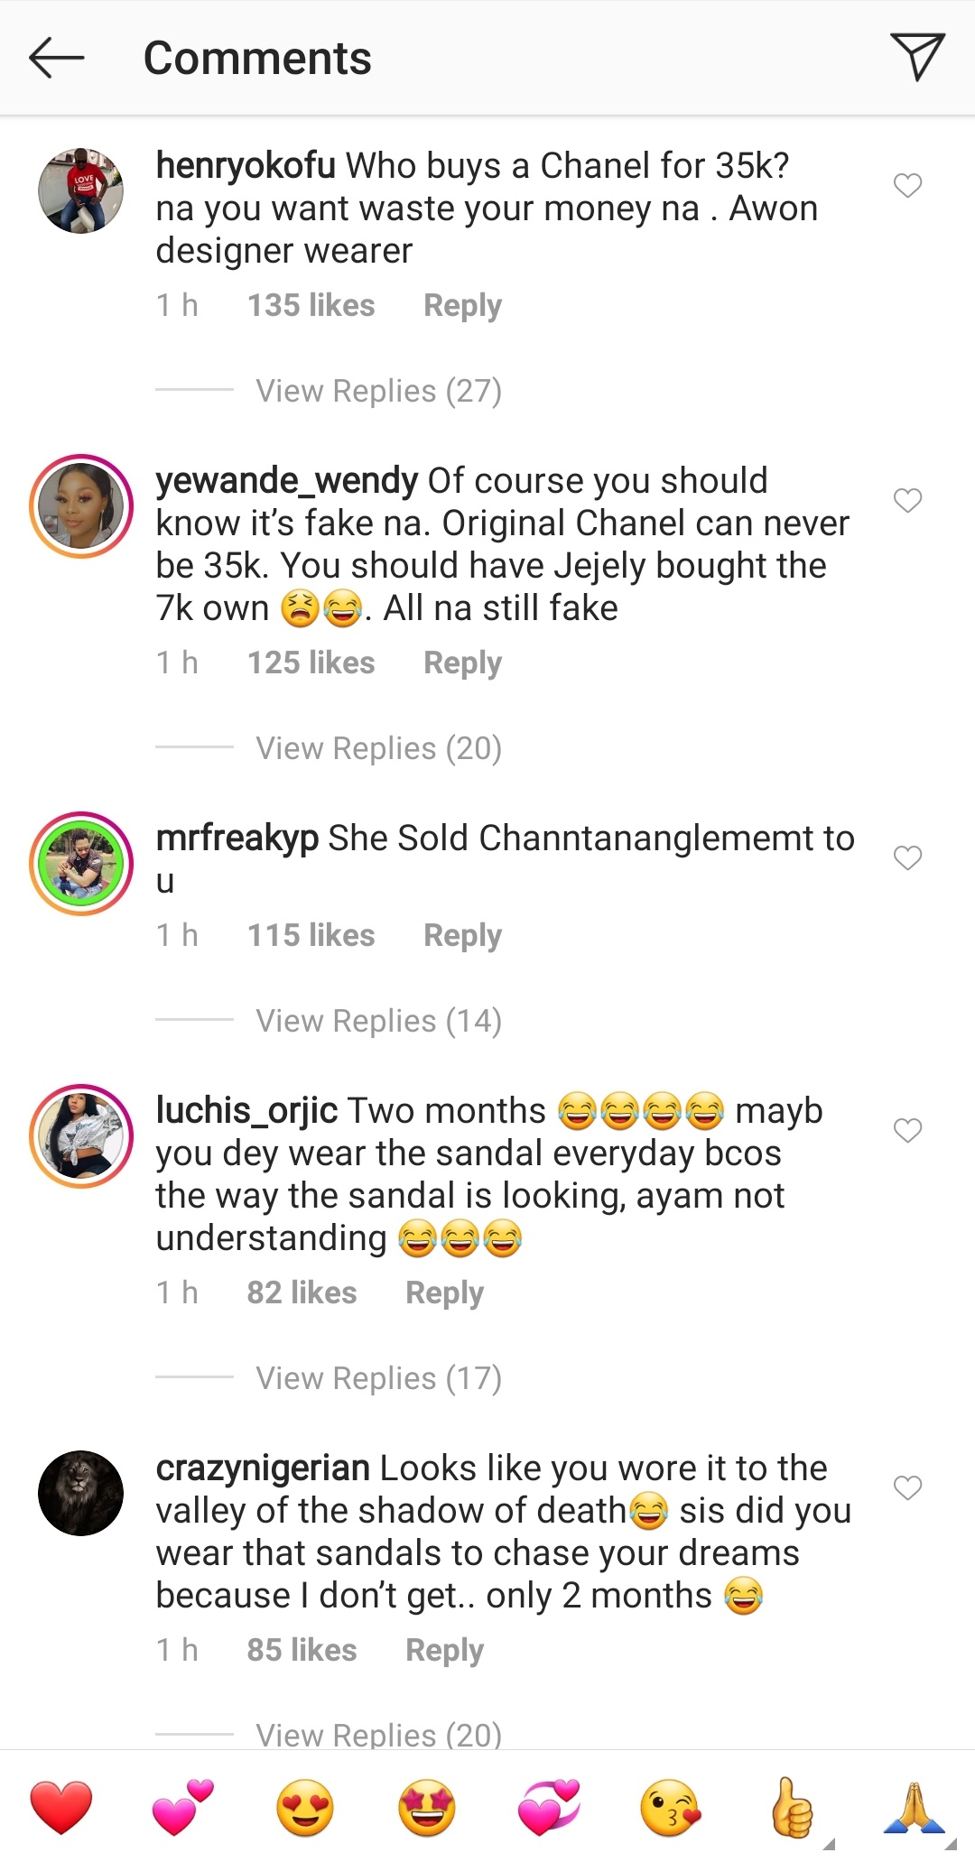The image size is (975, 1862).
Task: Insert the kissing face emoji
Action: click(x=670, y=1808)
